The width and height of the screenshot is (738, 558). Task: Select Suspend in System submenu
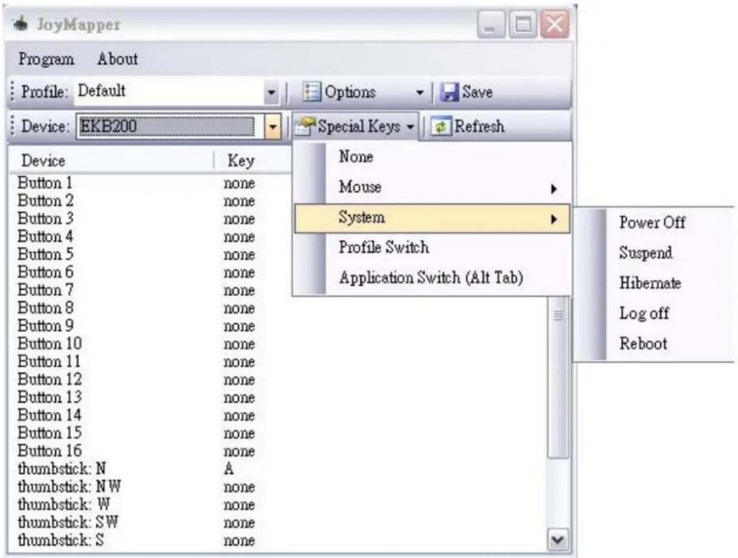[645, 253]
